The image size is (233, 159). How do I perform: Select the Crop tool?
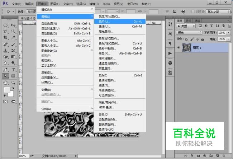(5, 37)
